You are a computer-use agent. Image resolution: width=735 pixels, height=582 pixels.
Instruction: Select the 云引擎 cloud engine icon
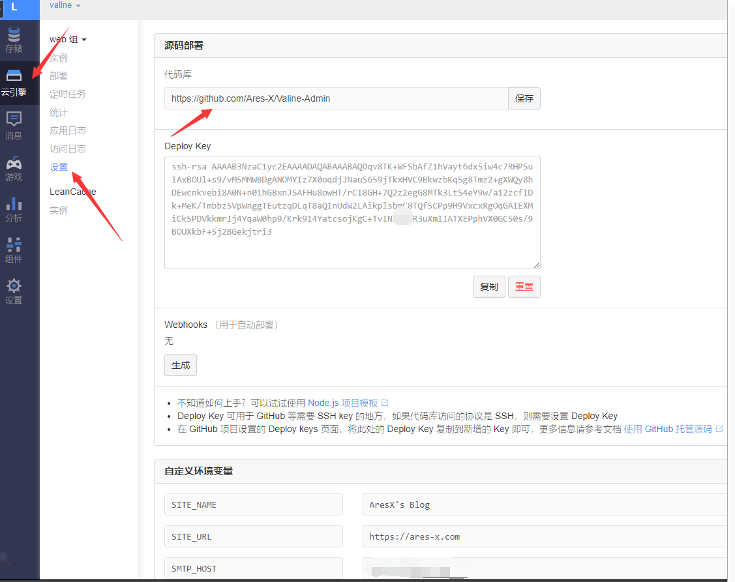click(x=14, y=83)
